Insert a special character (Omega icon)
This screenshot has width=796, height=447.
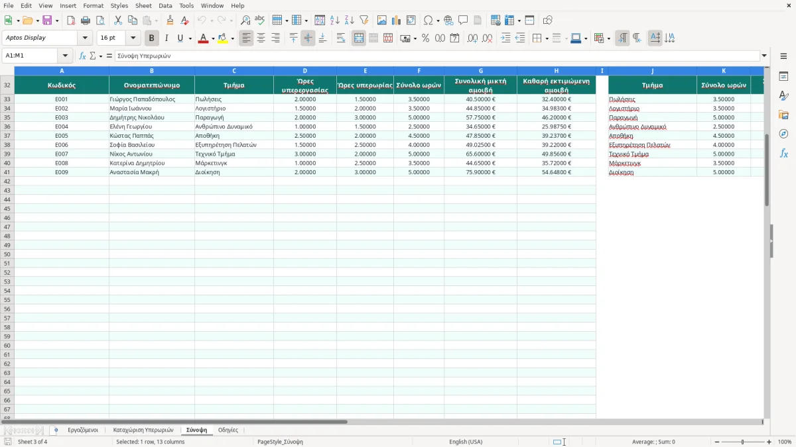pos(429,21)
